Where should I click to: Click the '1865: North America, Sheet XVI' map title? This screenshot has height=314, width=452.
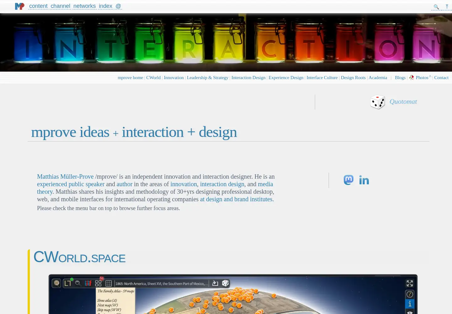[x=162, y=284]
